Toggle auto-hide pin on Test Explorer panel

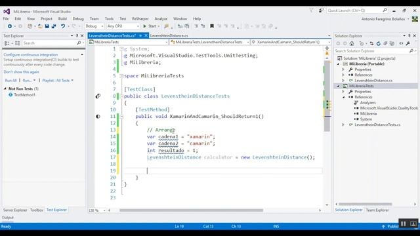coord(77,35)
